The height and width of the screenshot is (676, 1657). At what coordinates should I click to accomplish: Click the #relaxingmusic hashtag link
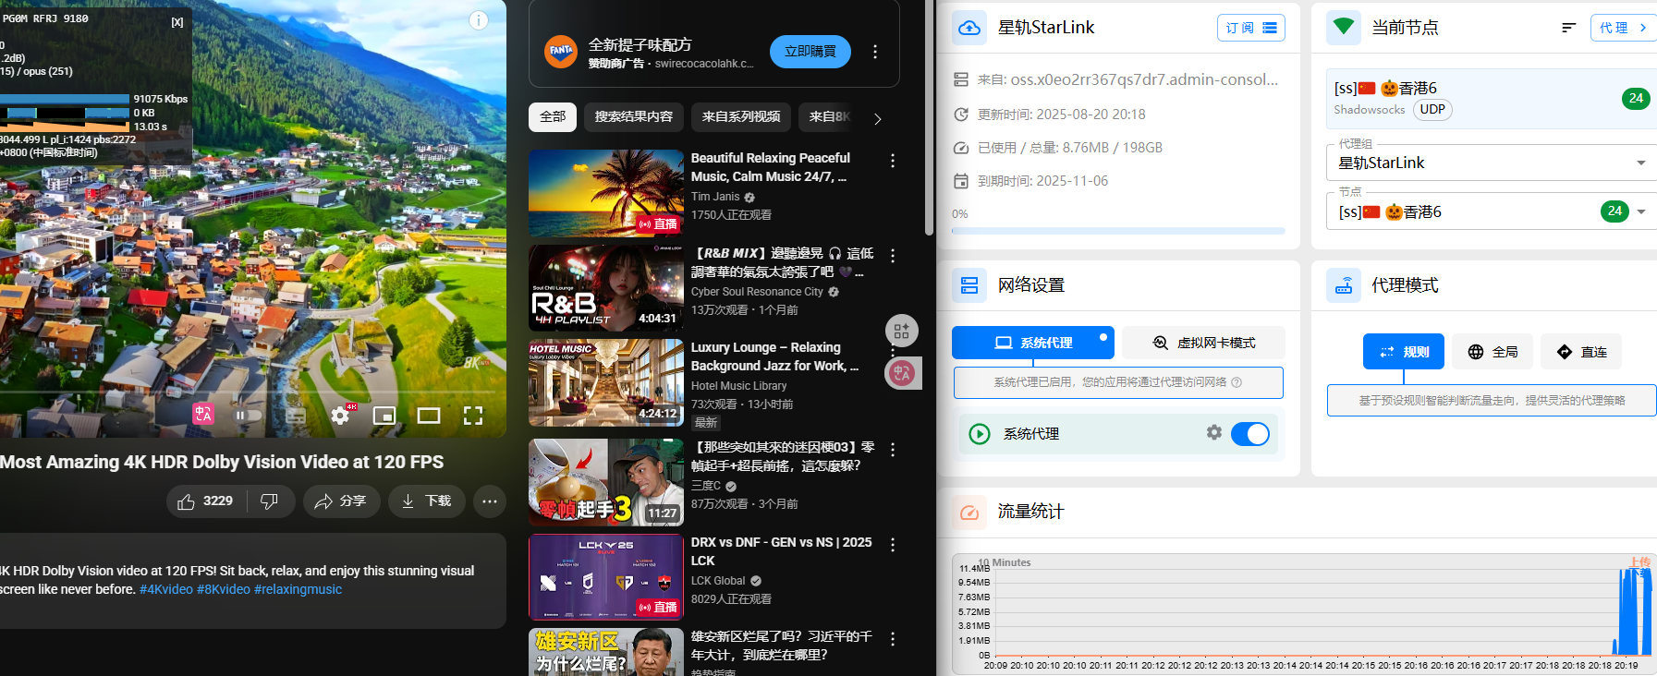click(298, 589)
